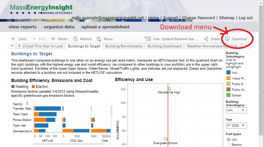Viewport: 264px width, 147px height.
Task: Switch to Building Dashboard tab
Action: 165,46
